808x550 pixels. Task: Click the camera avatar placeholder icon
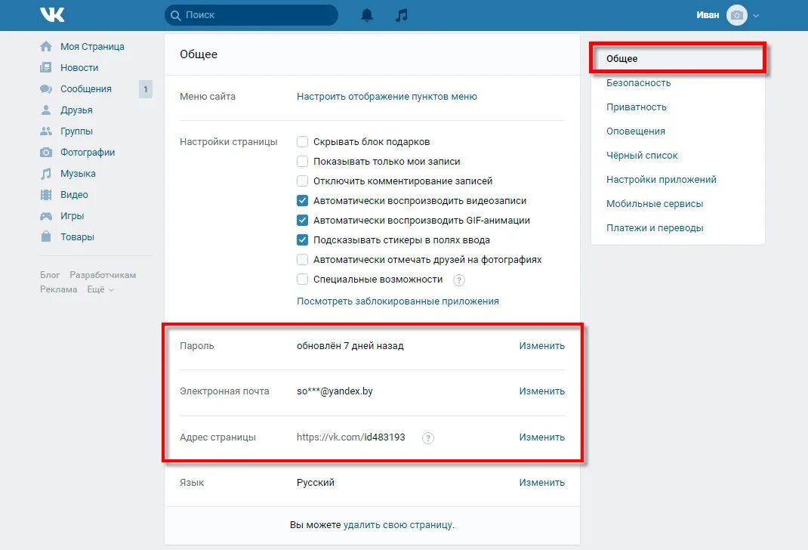(x=737, y=15)
